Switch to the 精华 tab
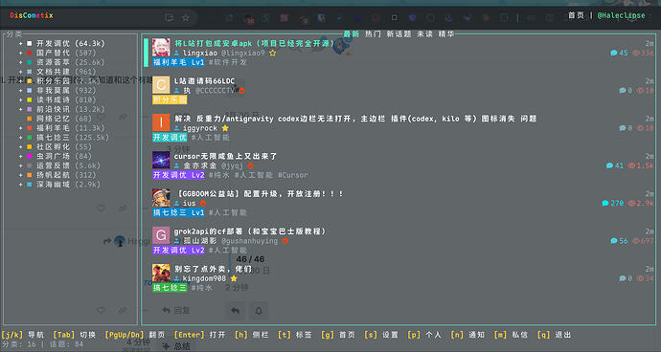Viewport: 661px width, 352px height. [446, 34]
